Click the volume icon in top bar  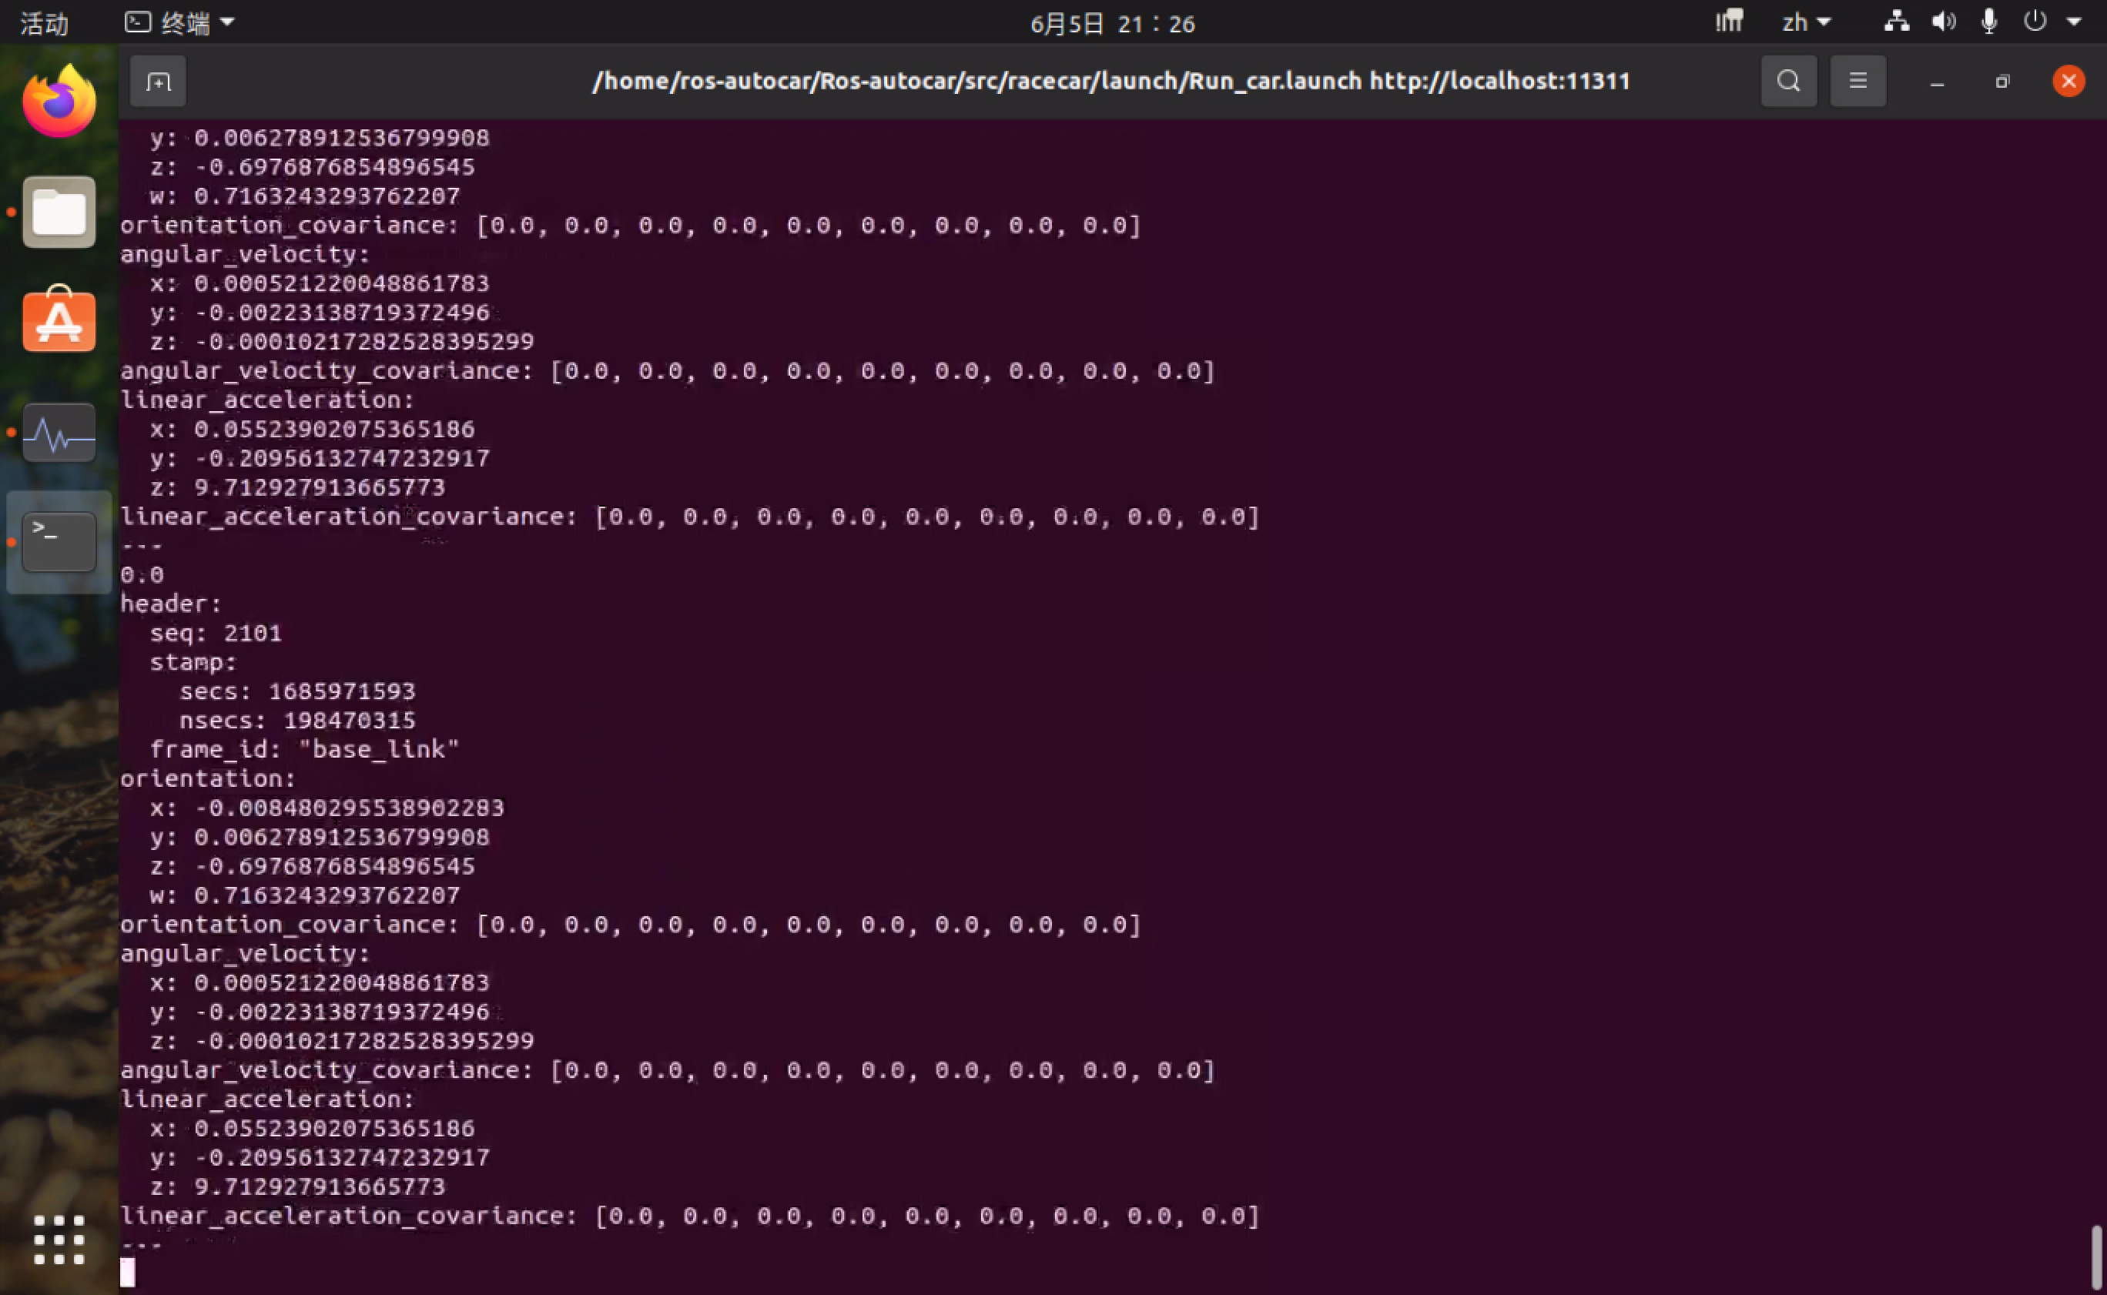[1944, 22]
